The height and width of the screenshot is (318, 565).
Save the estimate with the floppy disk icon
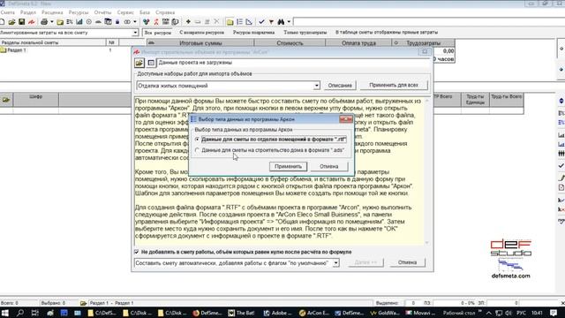(21, 22)
